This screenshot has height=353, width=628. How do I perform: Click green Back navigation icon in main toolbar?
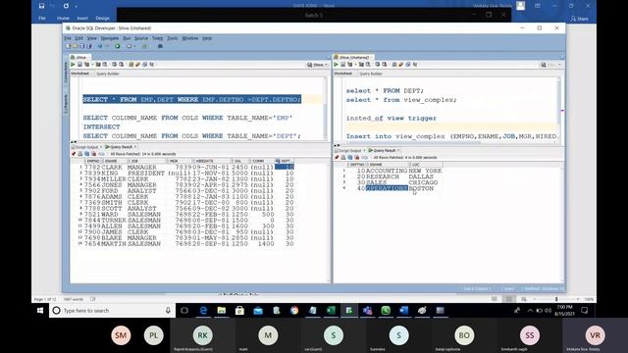pos(118,46)
